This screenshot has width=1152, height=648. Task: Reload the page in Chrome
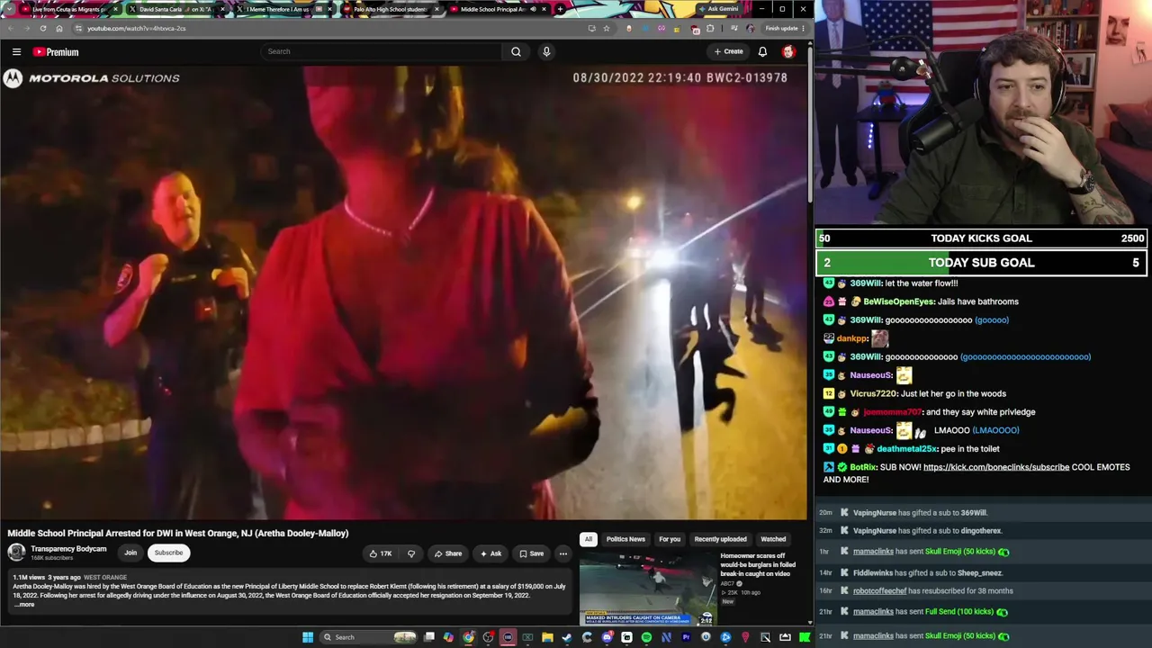(43, 28)
